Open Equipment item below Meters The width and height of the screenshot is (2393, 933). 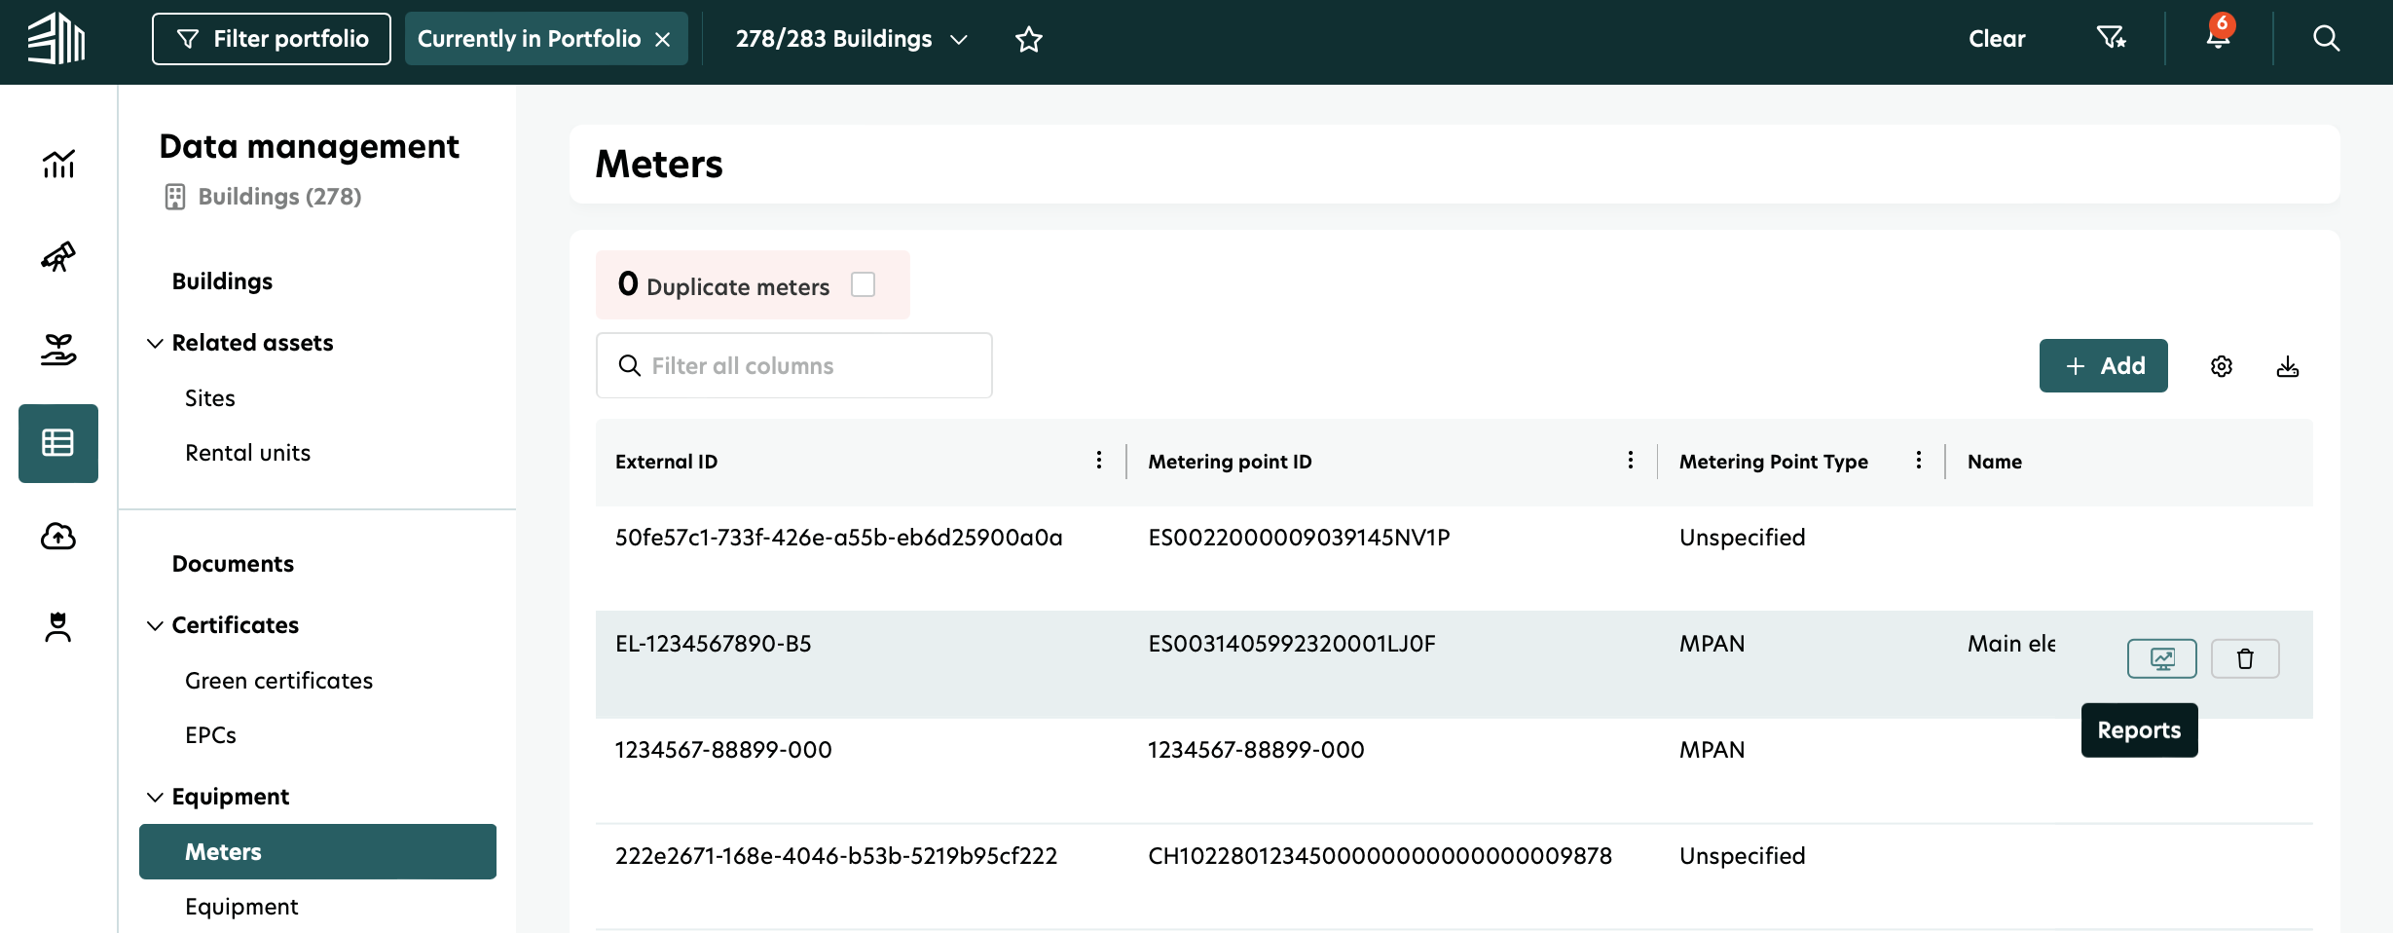[x=241, y=907]
